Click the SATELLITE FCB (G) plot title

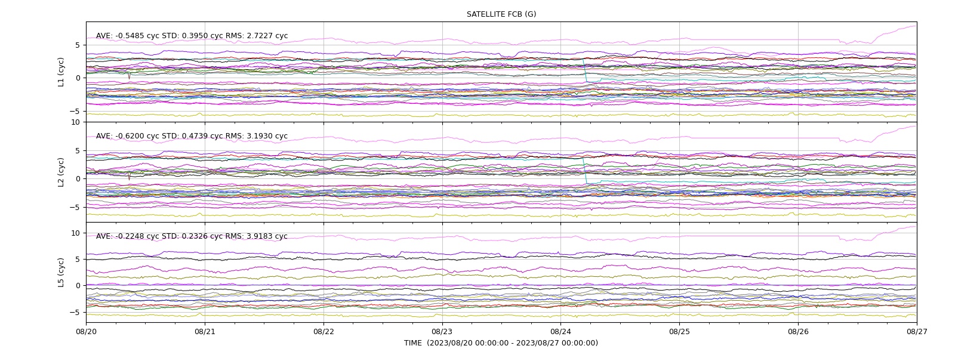(x=501, y=14)
